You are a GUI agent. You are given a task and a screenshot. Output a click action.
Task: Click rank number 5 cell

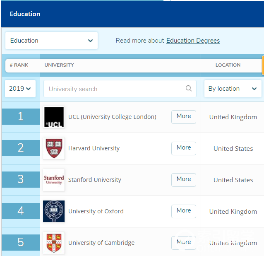[x=21, y=242]
